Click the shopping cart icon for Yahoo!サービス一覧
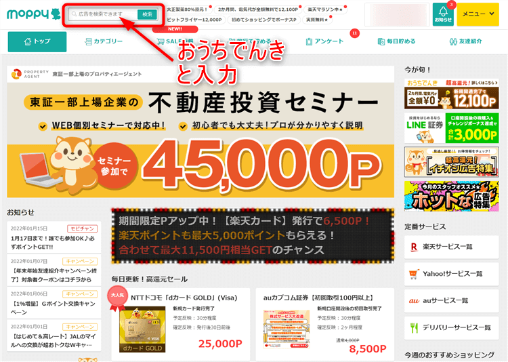 (413, 274)
